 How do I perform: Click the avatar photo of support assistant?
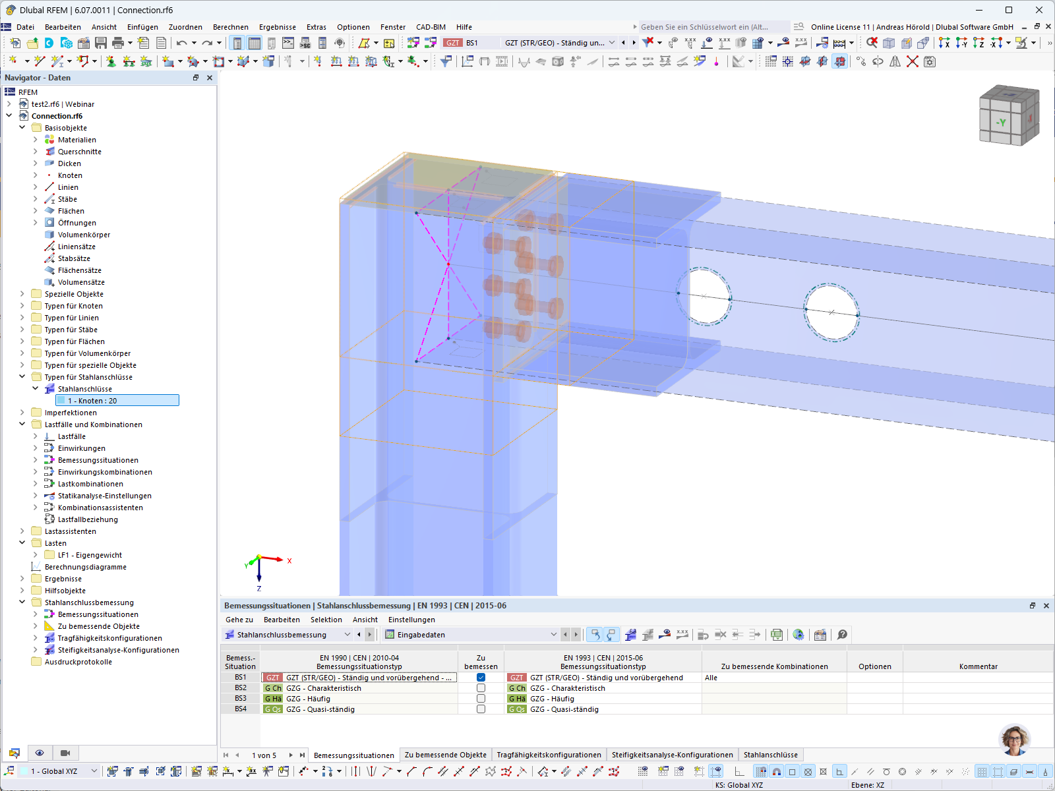[1015, 740]
